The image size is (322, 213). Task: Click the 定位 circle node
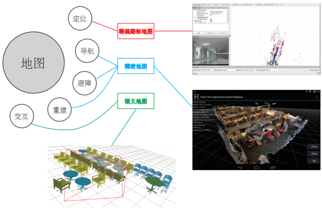point(80,18)
